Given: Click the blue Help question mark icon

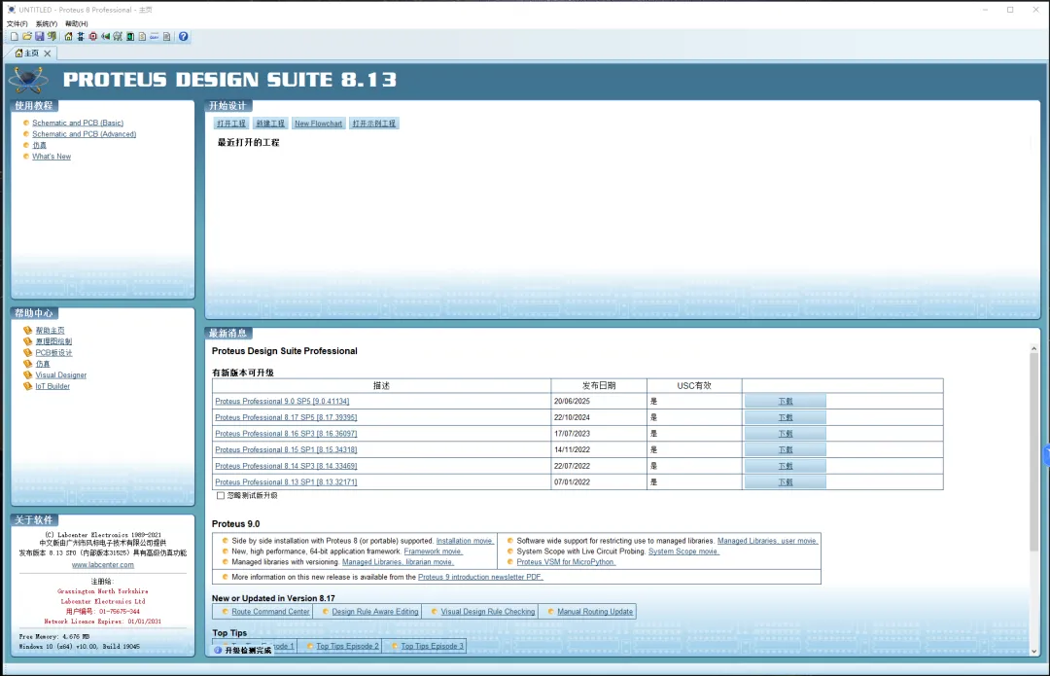Looking at the screenshot, I should 184,36.
